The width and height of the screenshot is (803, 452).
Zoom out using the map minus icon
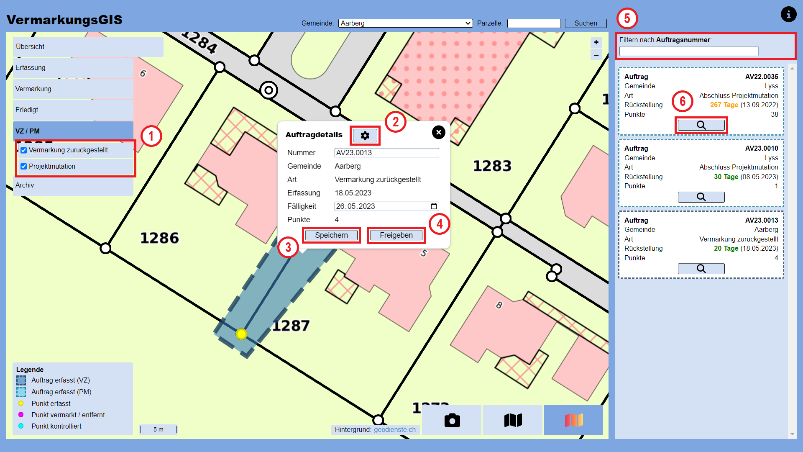point(596,54)
